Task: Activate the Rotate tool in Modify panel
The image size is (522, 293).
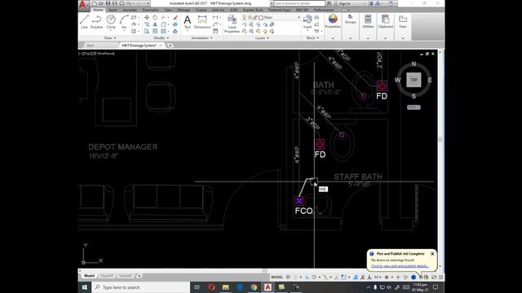Action: pyautogui.click(x=155, y=17)
